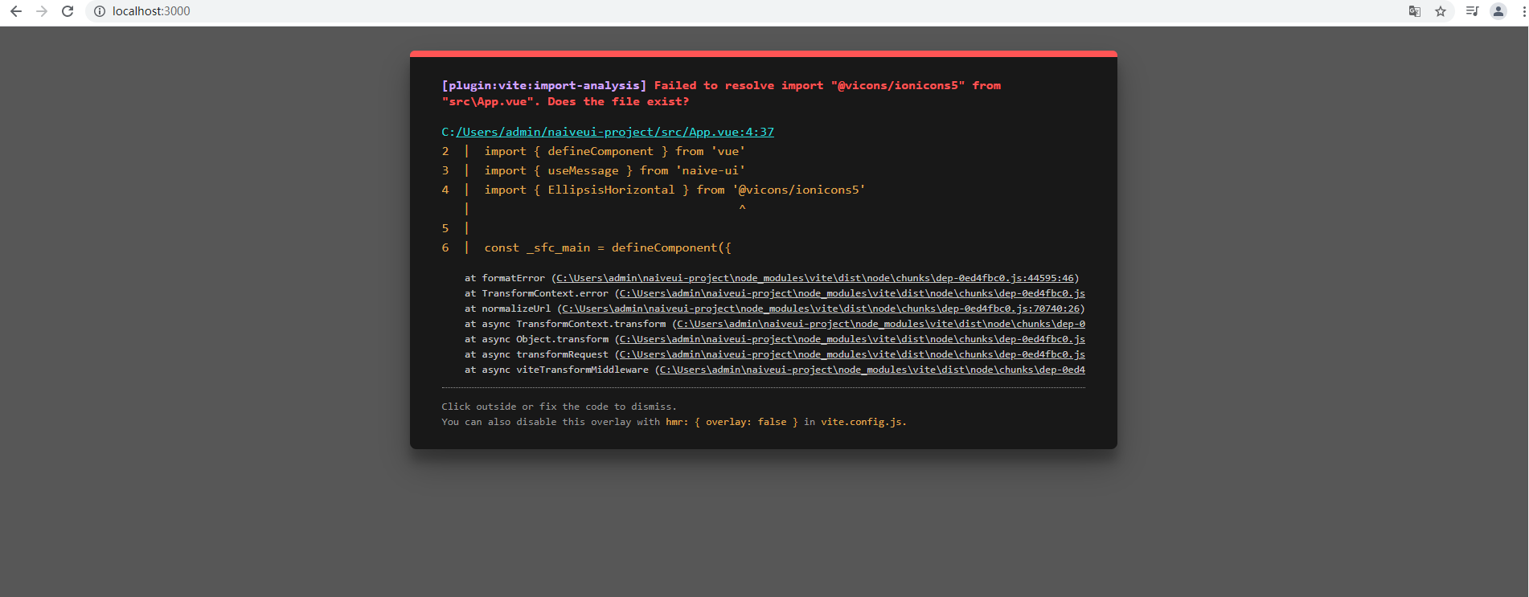Open the App.vue:4:37 file link
Image resolution: width=1529 pixels, height=597 pixels.
615,132
